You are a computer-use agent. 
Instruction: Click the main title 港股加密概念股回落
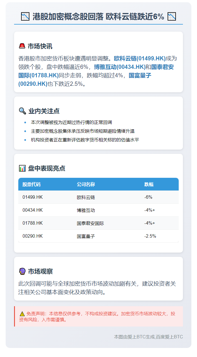pos(98,17)
